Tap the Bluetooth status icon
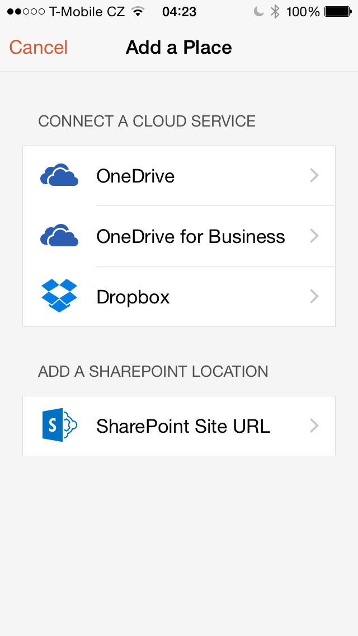Viewport: 358px width, 636px height. tap(275, 12)
